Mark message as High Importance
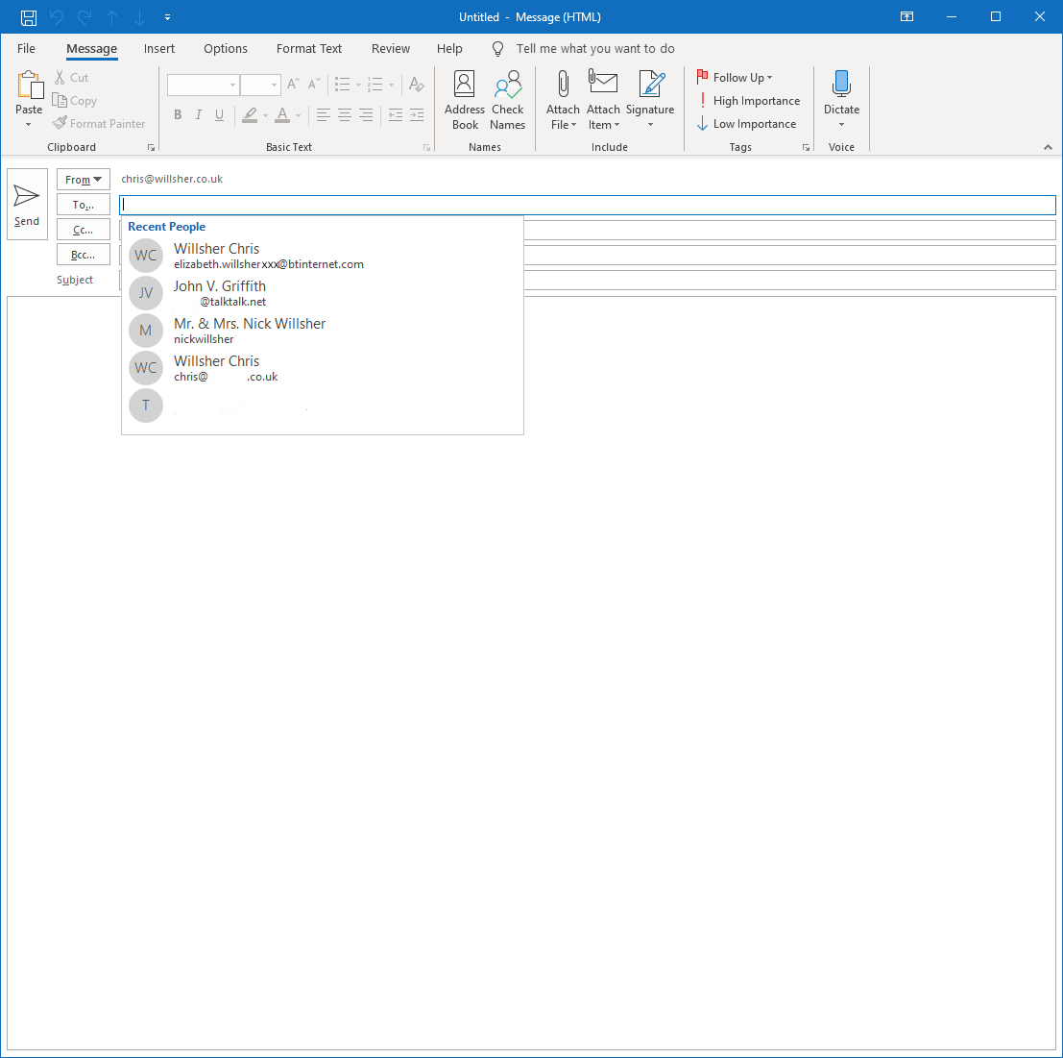Image resolution: width=1063 pixels, height=1058 pixels. [749, 100]
